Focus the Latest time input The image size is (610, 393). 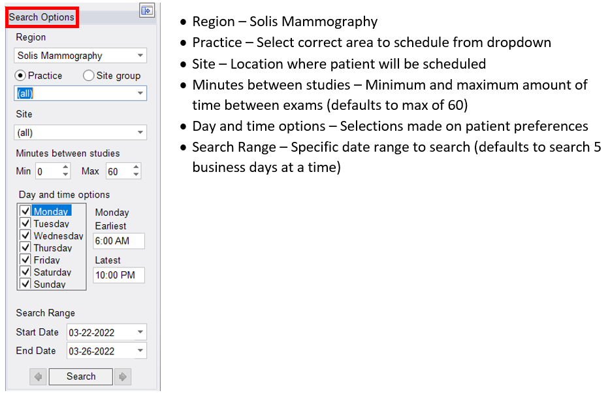(x=118, y=275)
